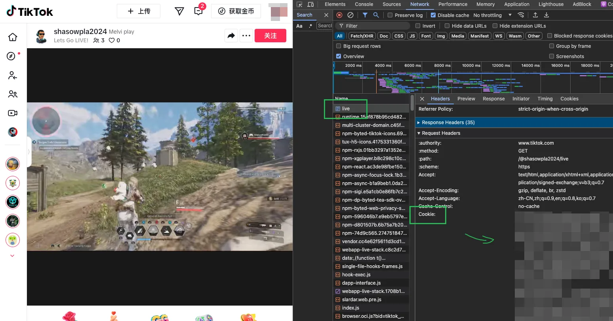Open the Friends sidebar icon
This screenshot has height=321, width=613.
(x=13, y=94)
